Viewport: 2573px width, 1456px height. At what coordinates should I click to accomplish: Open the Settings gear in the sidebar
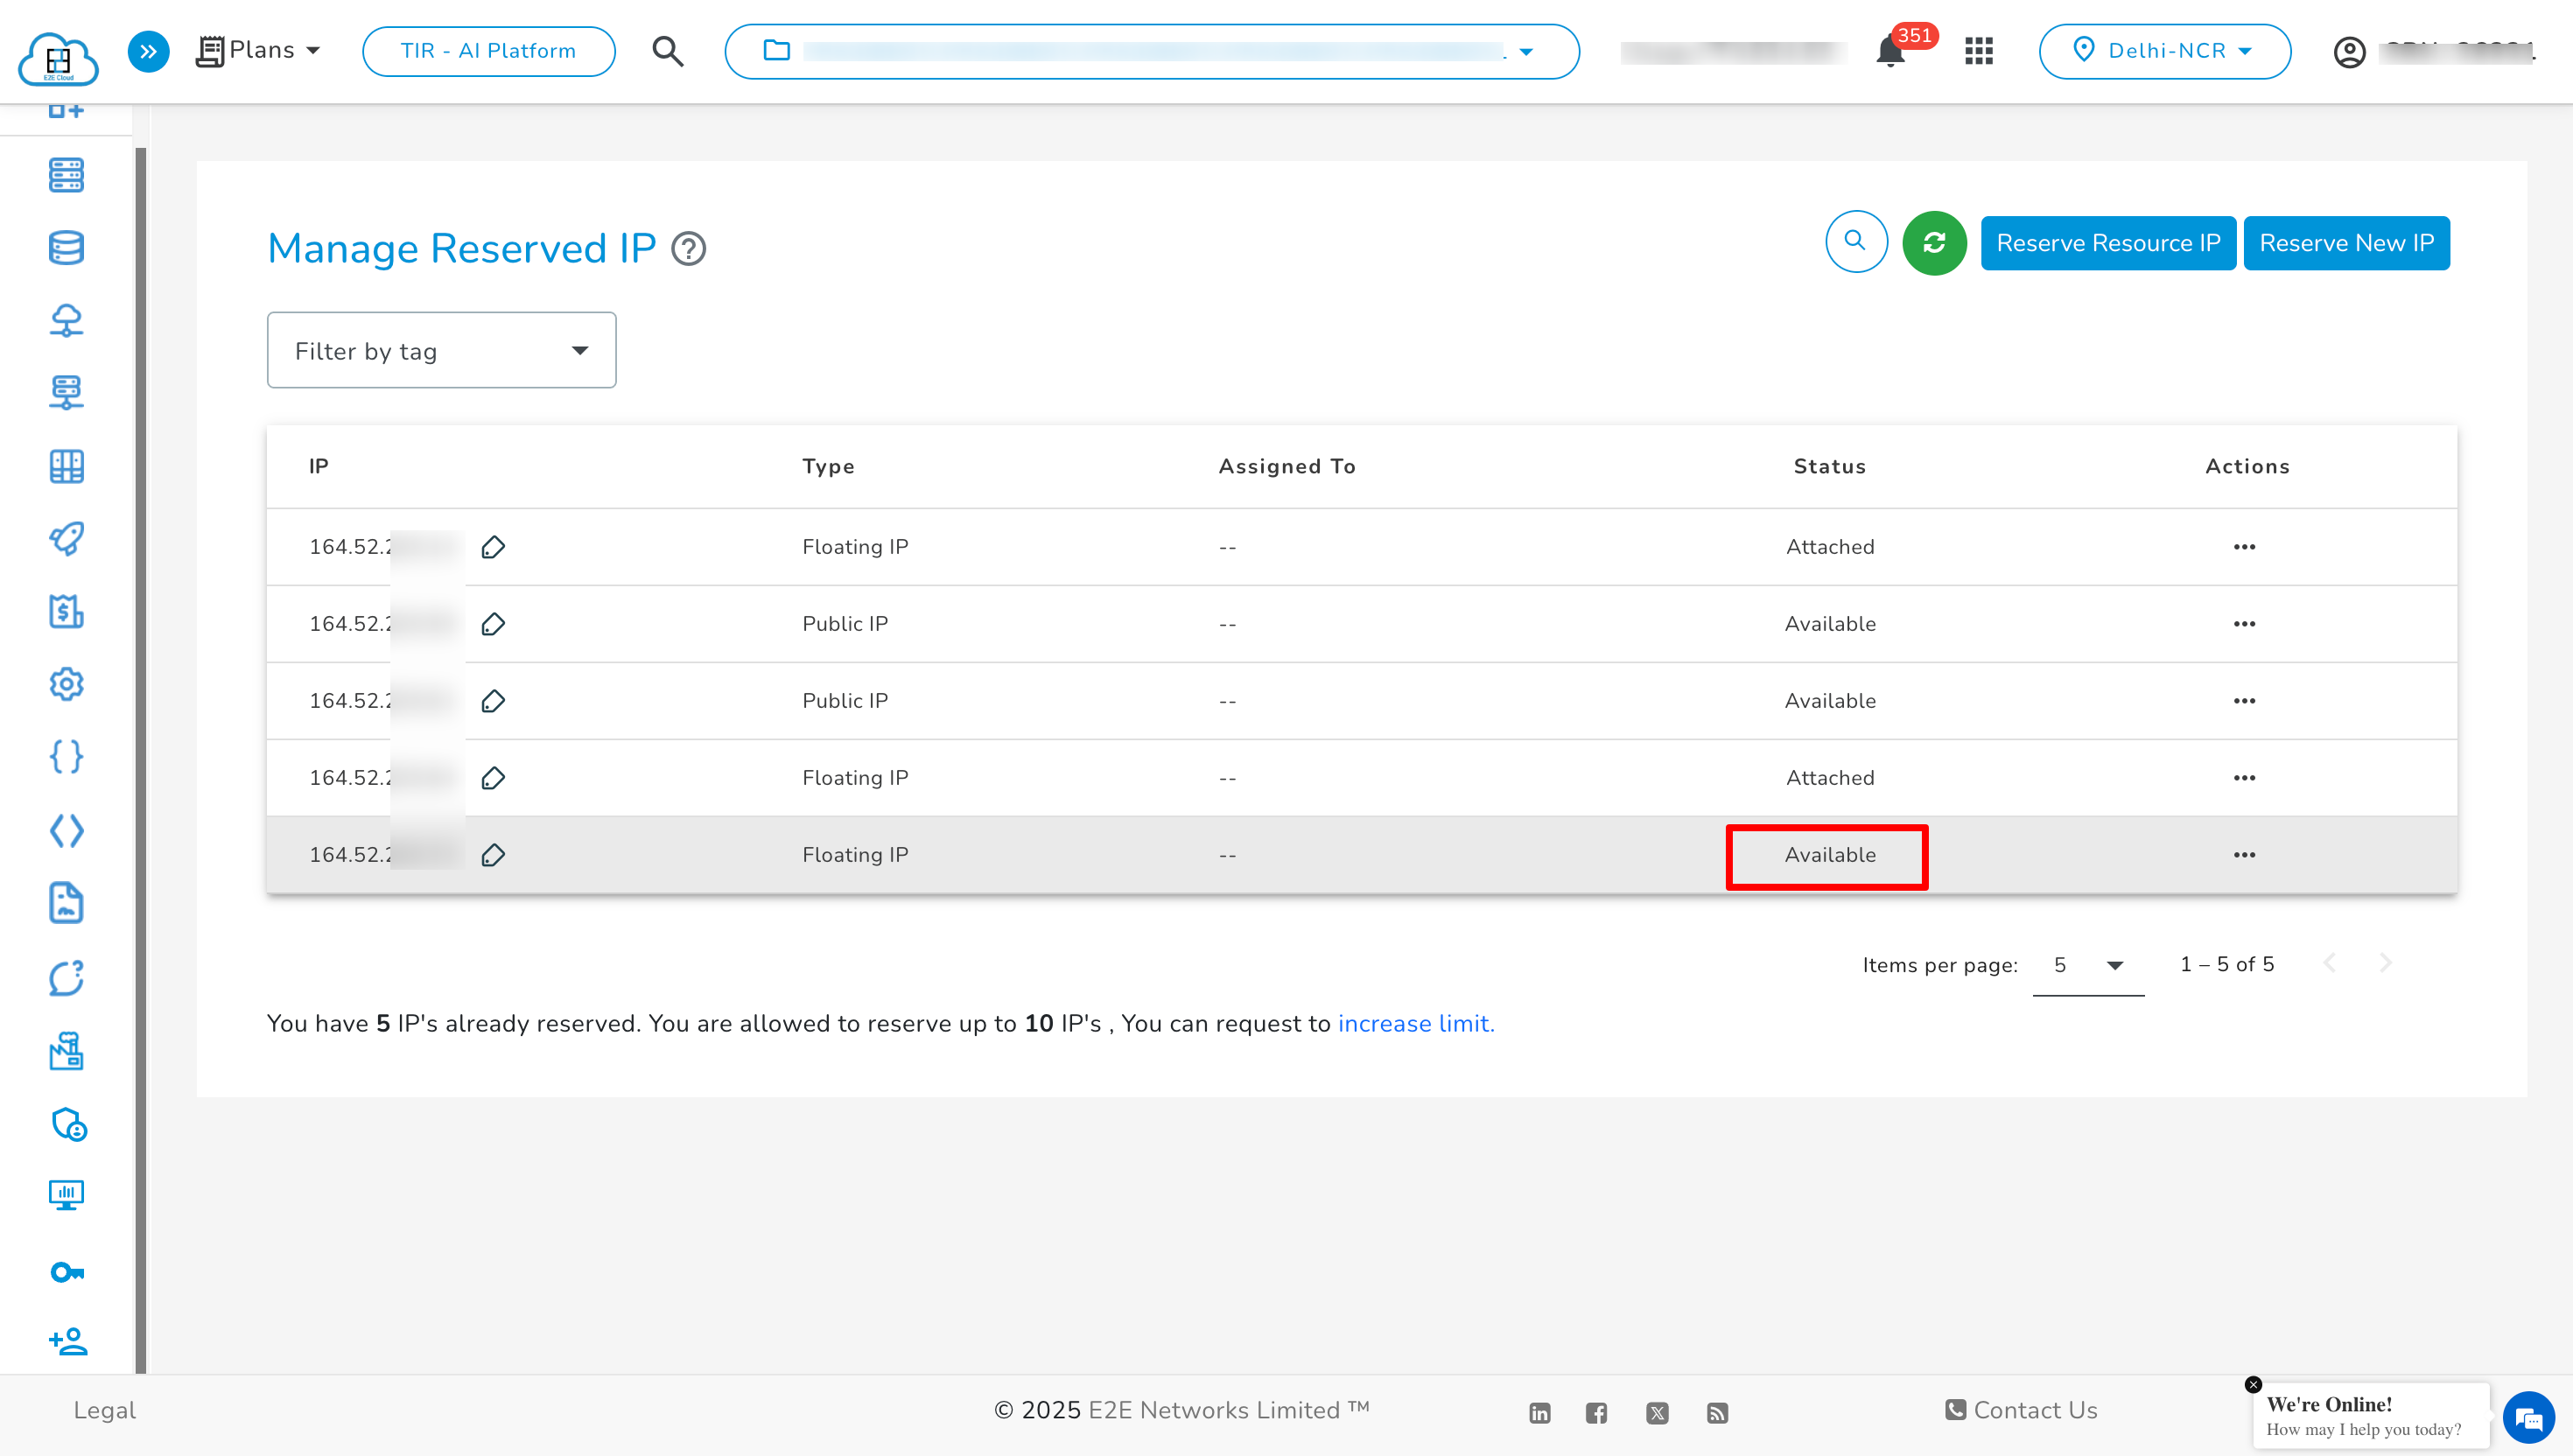pyautogui.click(x=66, y=684)
